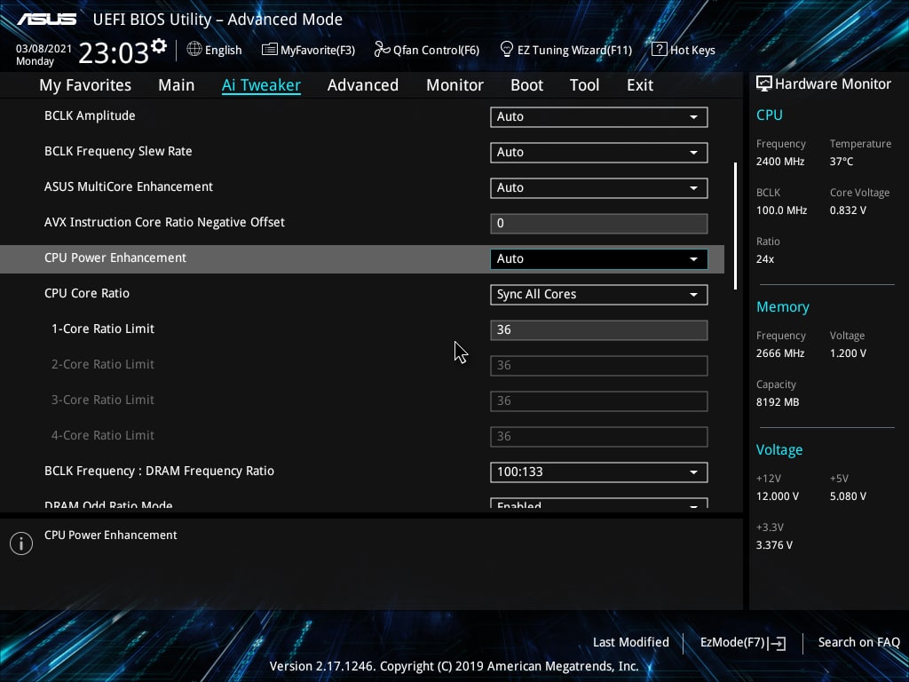Click the 3-Core Ratio Limit field
The height and width of the screenshot is (682, 909).
point(599,400)
